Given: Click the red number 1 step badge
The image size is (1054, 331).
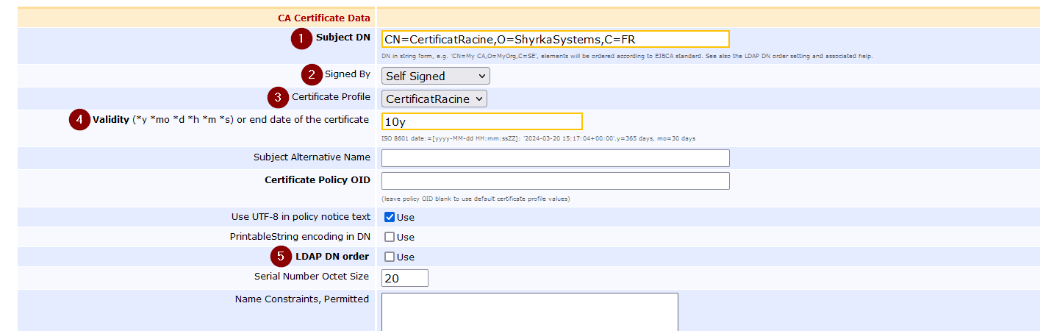Looking at the screenshot, I should click(x=301, y=39).
